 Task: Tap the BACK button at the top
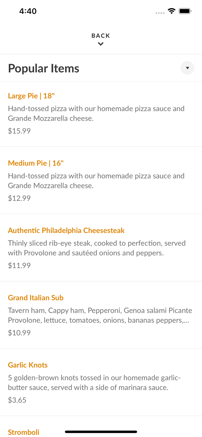[x=101, y=35]
